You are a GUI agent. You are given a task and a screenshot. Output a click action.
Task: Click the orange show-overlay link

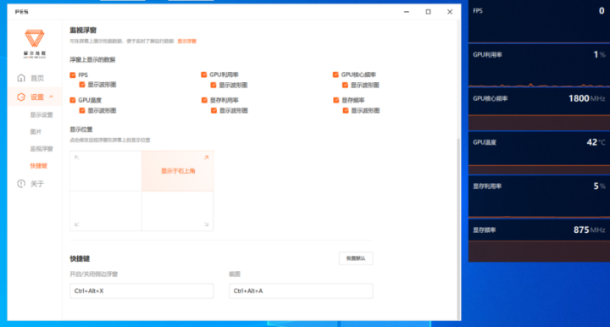(x=186, y=42)
